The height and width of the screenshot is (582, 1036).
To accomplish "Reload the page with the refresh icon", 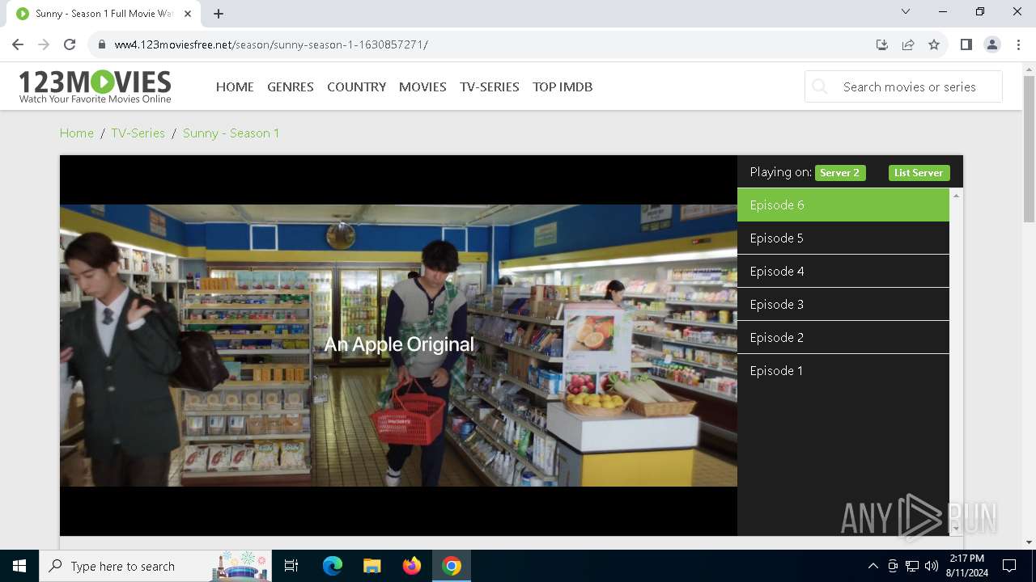I will coord(70,44).
